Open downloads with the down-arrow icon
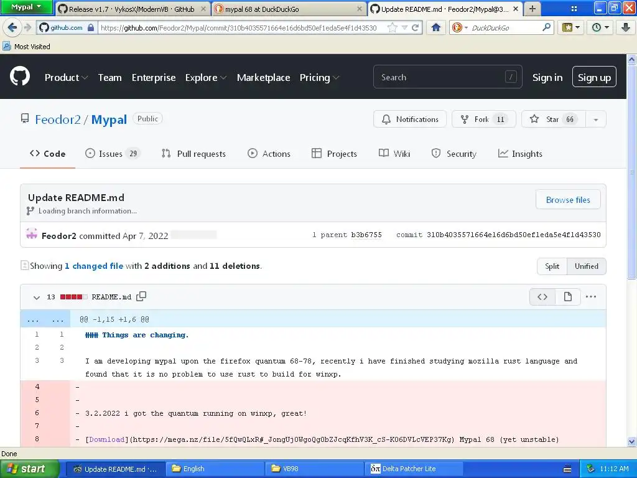The image size is (637, 478). click(625, 27)
